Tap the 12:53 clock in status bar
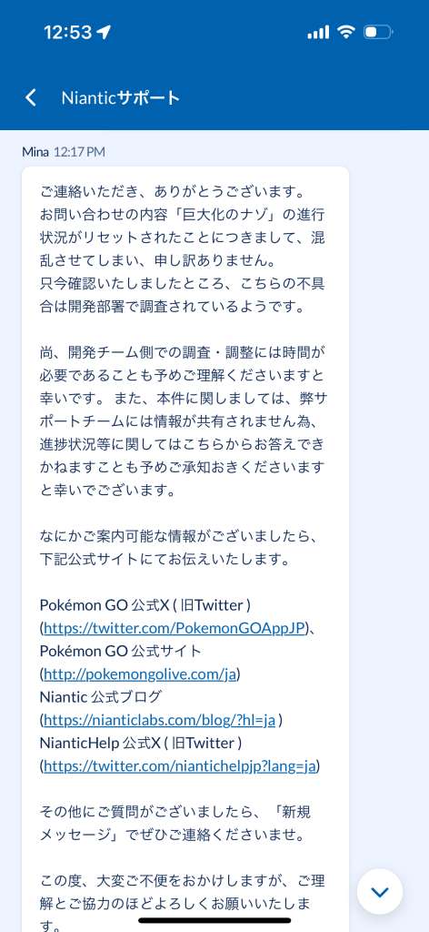This screenshot has height=932, width=429. (67, 33)
